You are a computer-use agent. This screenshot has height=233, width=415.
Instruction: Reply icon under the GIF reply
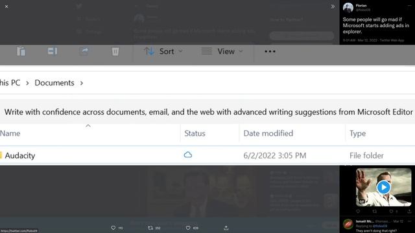(x=358, y=211)
